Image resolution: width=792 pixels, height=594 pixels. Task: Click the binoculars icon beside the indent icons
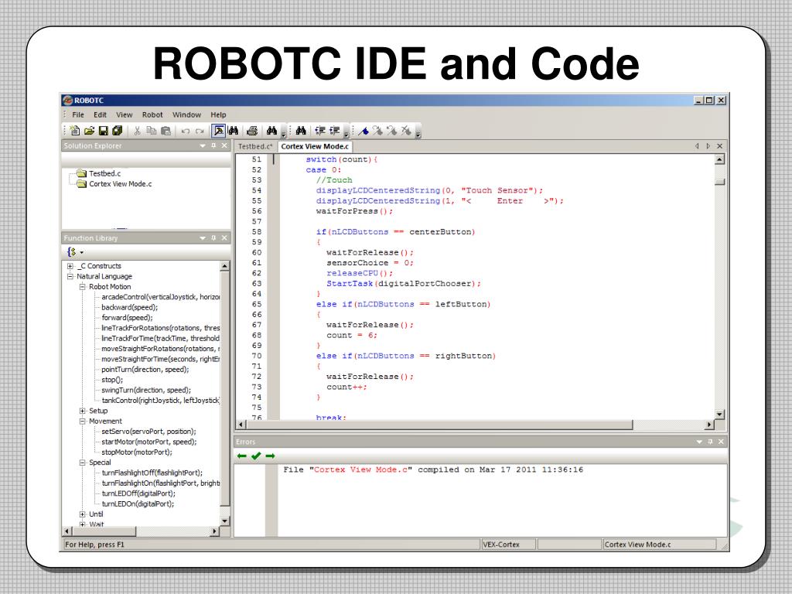[301, 131]
